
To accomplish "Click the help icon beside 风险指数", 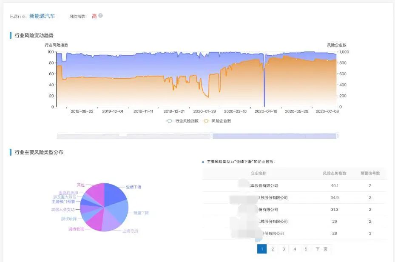I will 101,16.
